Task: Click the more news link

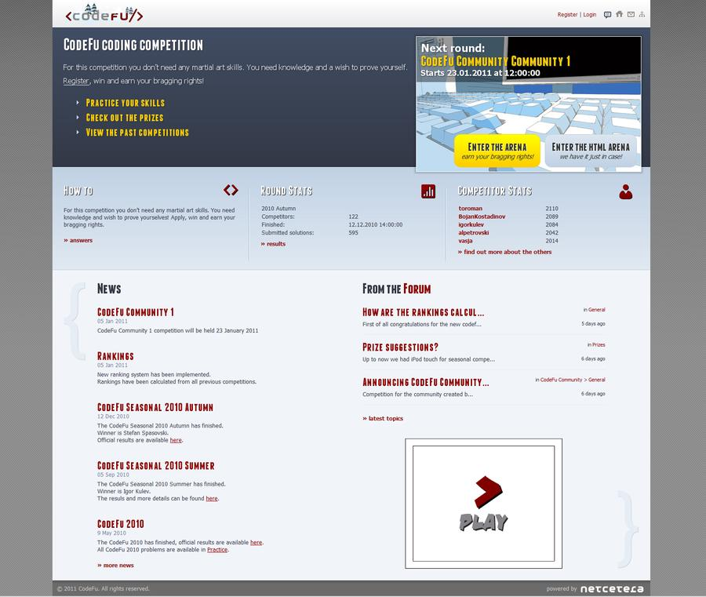Action: coord(116,566)
